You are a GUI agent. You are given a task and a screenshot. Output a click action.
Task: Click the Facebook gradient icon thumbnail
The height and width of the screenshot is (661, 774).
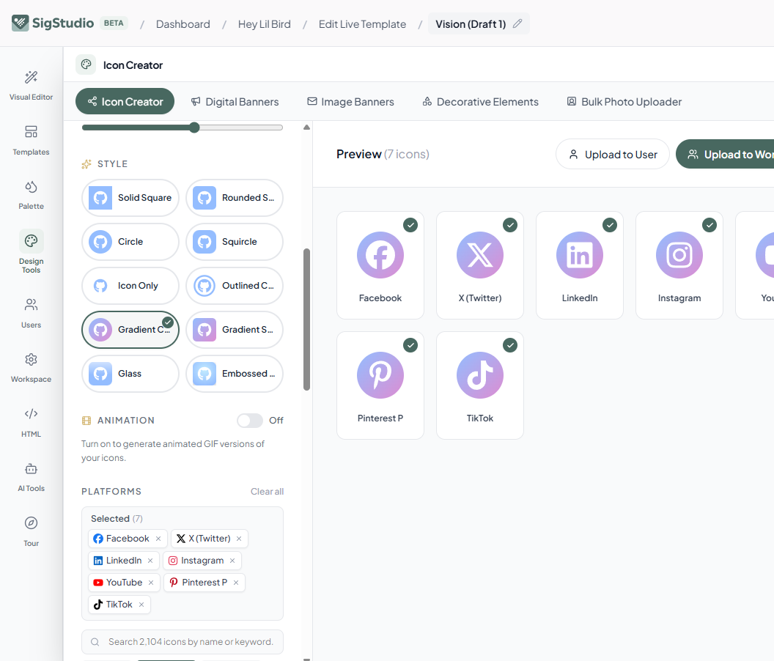[380, 255]
